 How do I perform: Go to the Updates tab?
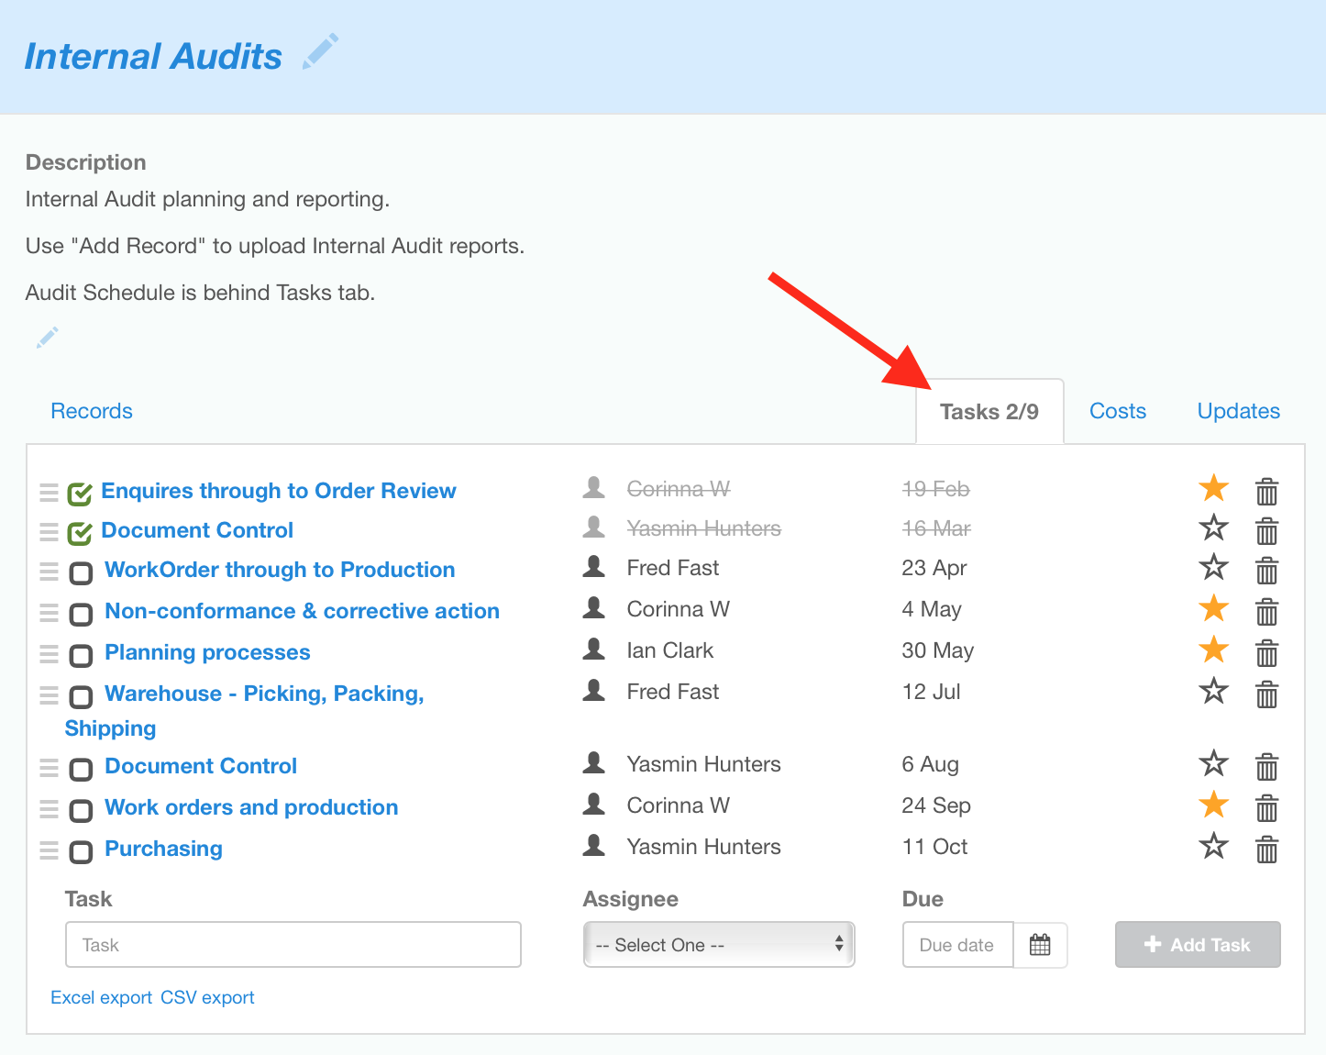coord(1239,411)
